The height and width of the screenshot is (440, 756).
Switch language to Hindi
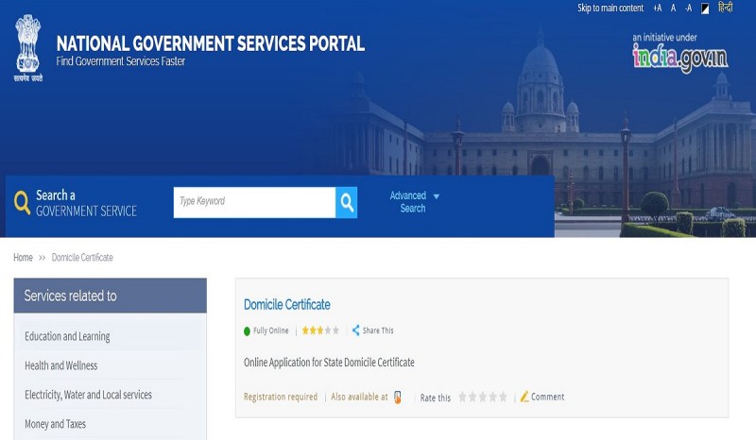[725, 8]
